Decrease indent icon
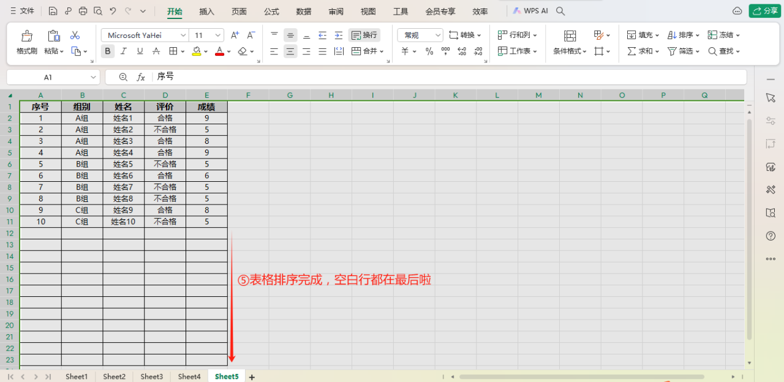The image size is (784, 382). (x=322, y=36)
